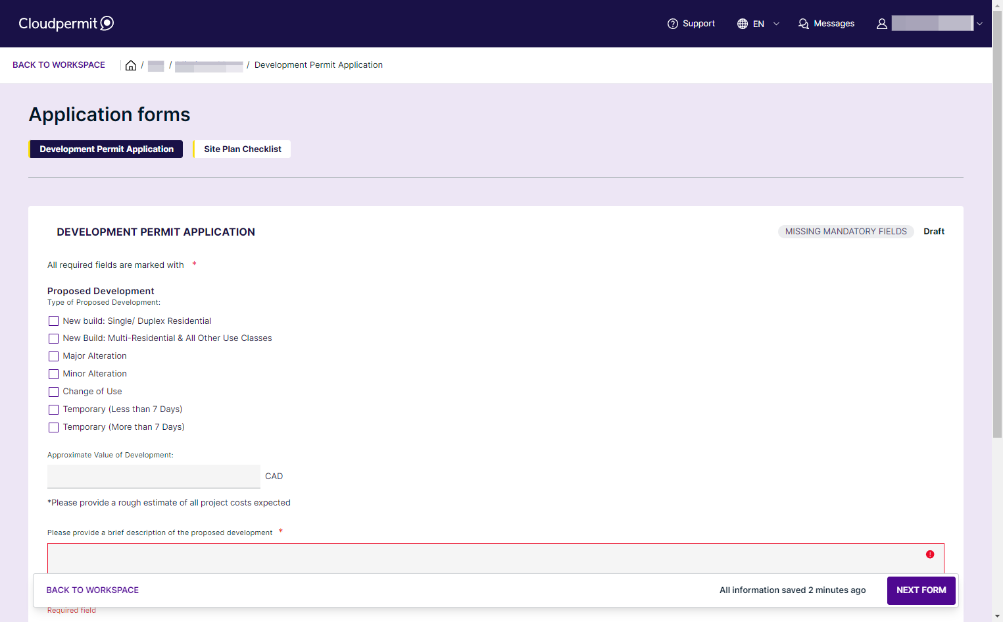Select Change of Use checkbox

click(54, 392)
